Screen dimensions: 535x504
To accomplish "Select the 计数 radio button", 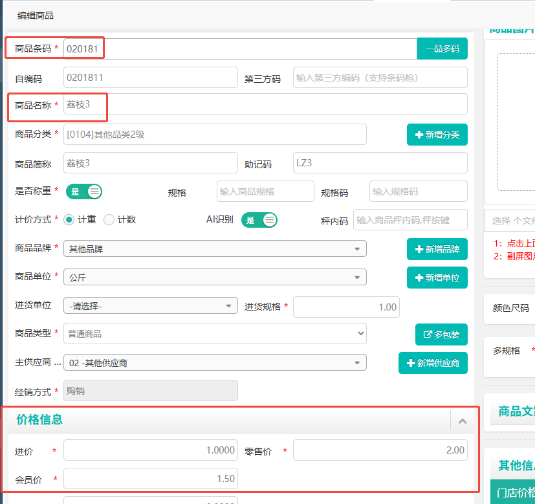I will tap(109, 220).
